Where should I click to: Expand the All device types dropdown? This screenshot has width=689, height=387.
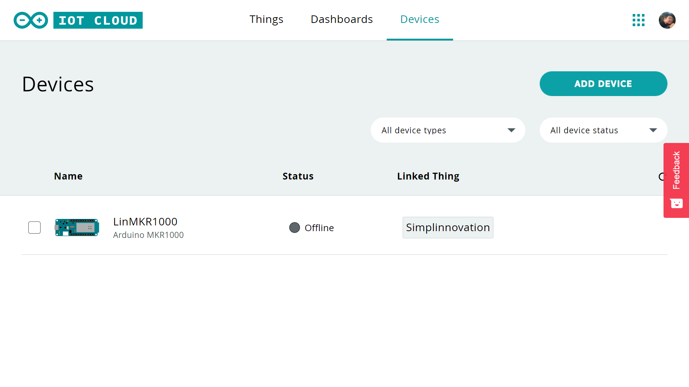447,130
